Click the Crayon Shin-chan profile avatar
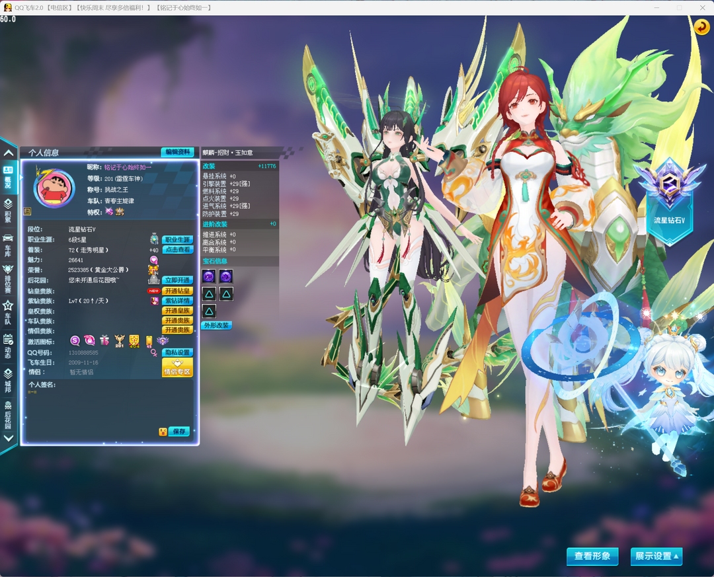This screenshot has height=577, width=714. [x=55, y=188]
